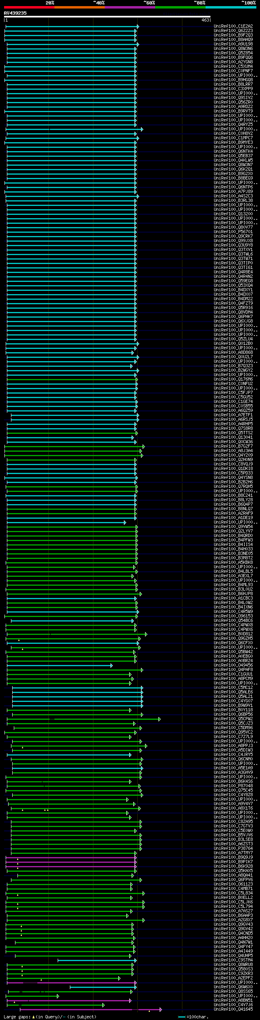Click the white query length bar

(x=107, y=17)
